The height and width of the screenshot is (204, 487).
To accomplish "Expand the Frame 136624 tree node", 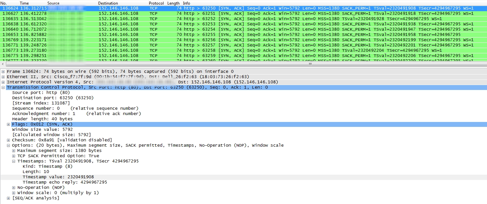I will pyautogui.click(x=3, y=72).
